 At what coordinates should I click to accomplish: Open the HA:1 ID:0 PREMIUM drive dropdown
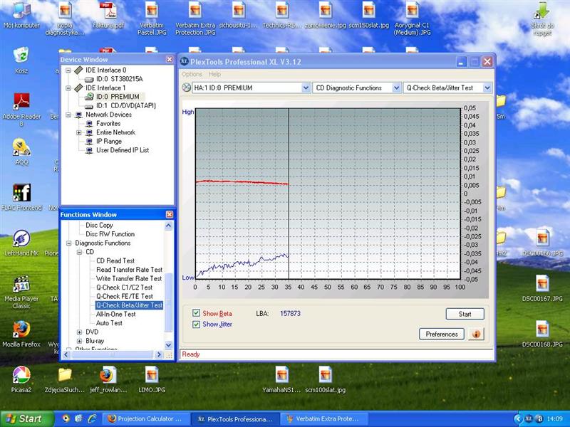(306, 88)
